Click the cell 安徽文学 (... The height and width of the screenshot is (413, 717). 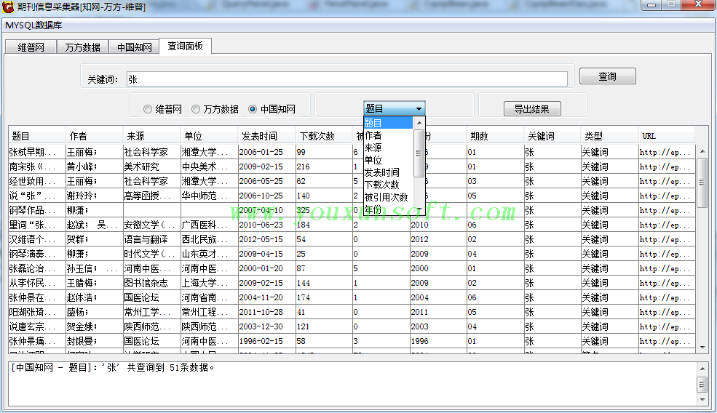(152, 225)
